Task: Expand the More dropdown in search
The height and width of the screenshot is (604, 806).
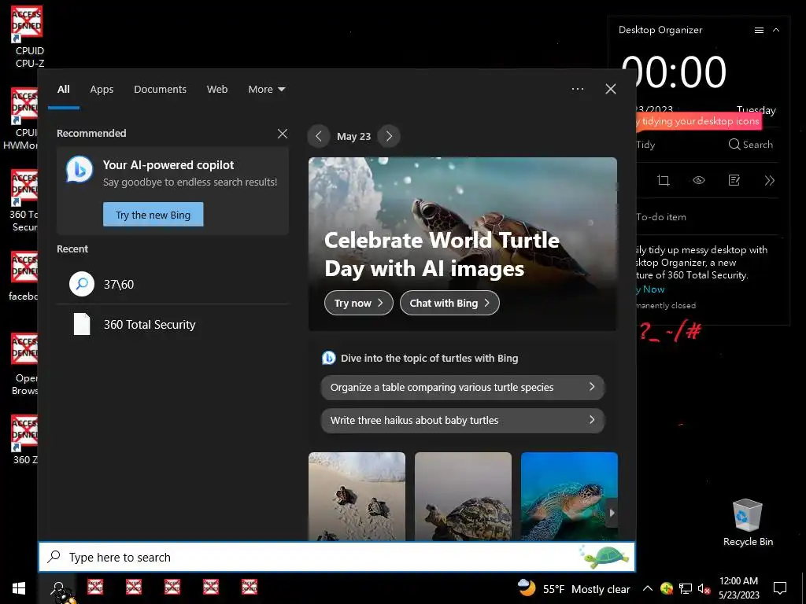Action: (x=266, y=90)
